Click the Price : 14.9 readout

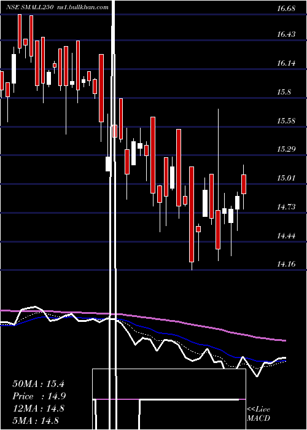pos(39,396)
